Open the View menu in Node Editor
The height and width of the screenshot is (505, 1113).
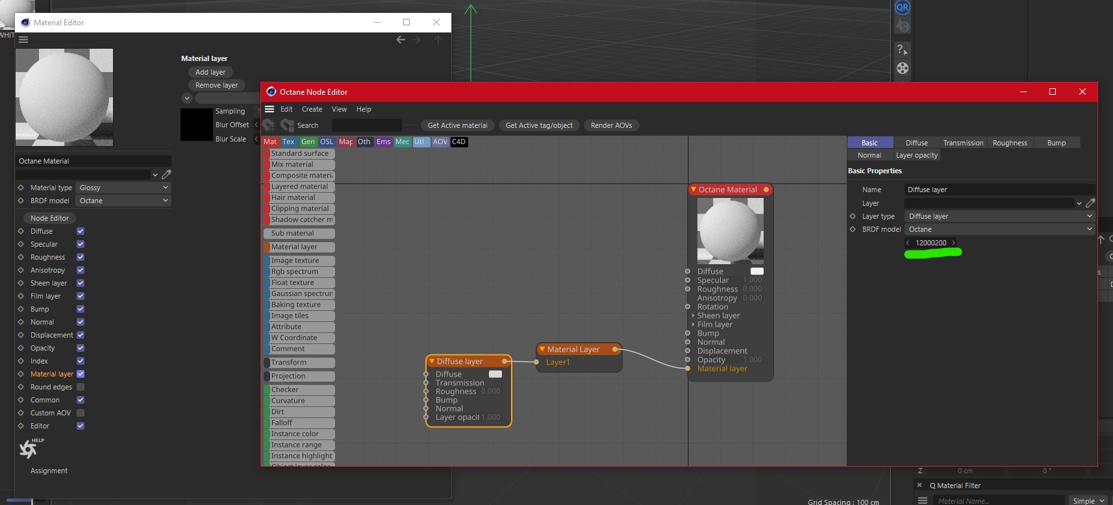point(340,109)
